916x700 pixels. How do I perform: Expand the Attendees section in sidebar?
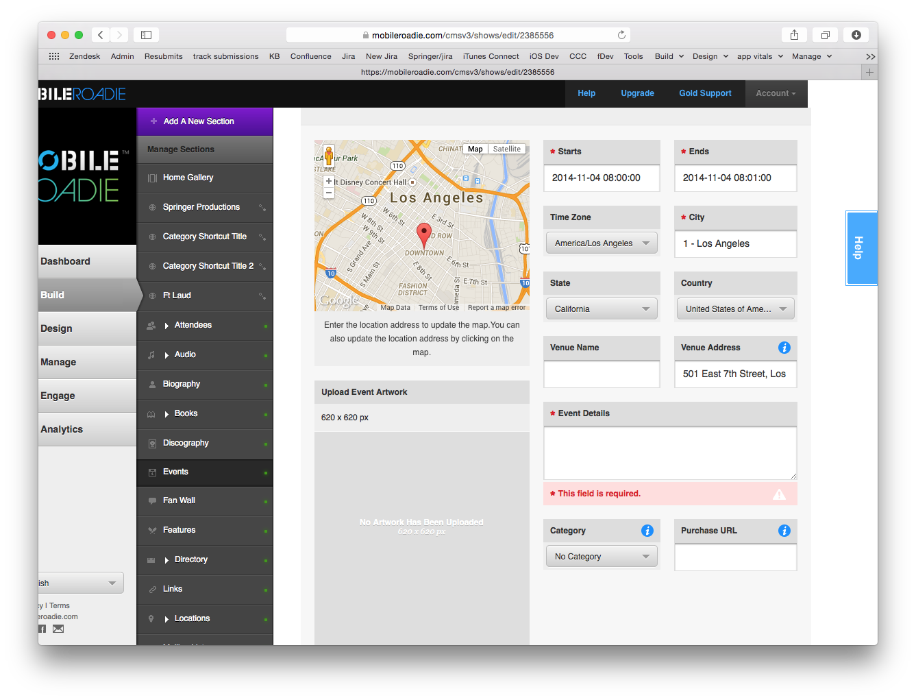(x=166, y=326)
